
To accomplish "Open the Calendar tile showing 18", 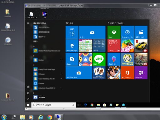I will (72, 32).
